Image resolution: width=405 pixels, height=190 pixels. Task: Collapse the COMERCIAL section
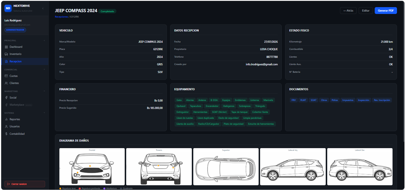[x=44, y=69]
